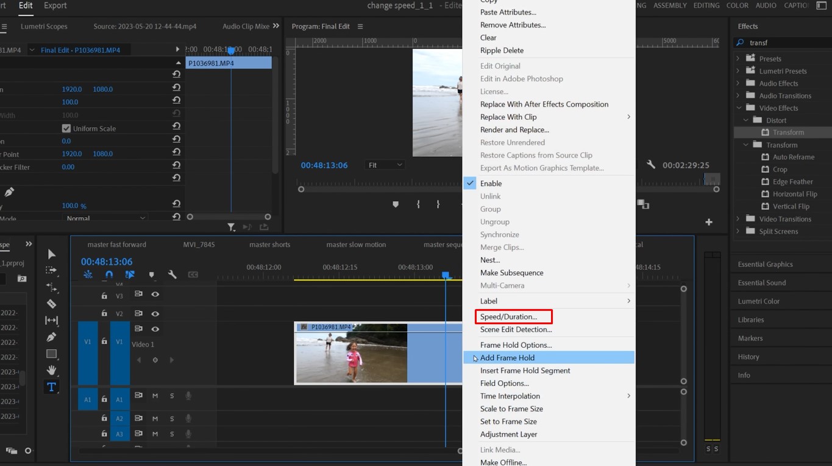Select the Razor tool
This screenshot has width=832, height=466.
(x=52, y=304)
